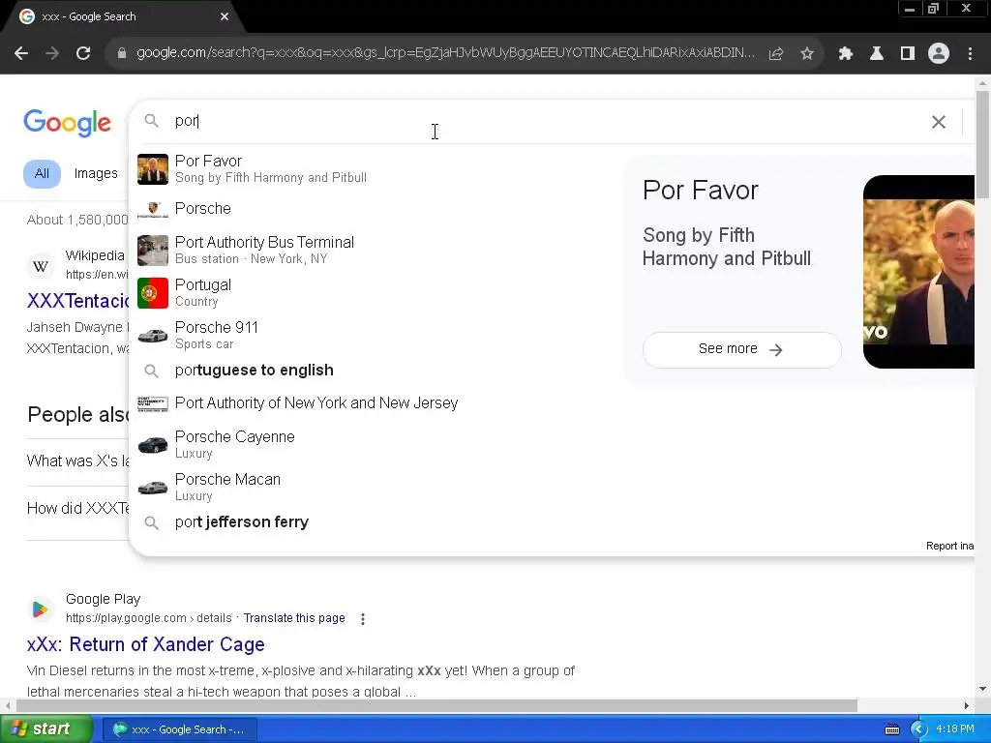
Task: Click the scrollbar down arrow
Action: click(x=982, y=689)
